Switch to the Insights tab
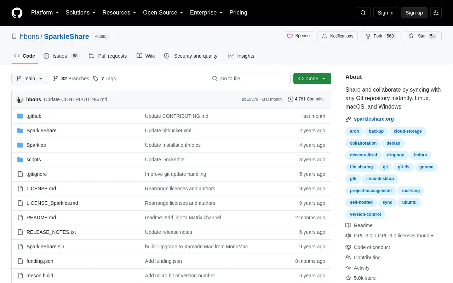Screen dimensions: 453x283 [x=241, y=56]
